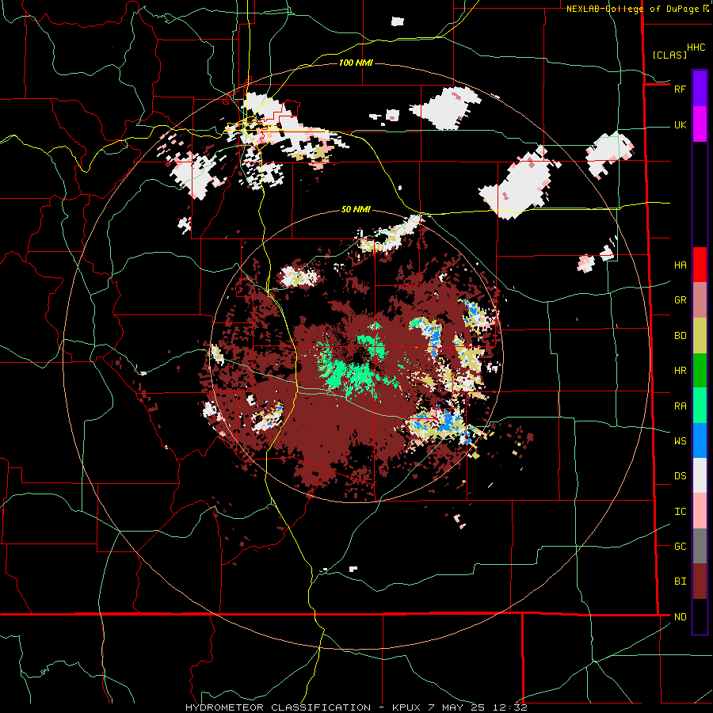Click the BI legend label
This screenshot has height=713, width=713.
click(x=680, y=581)
